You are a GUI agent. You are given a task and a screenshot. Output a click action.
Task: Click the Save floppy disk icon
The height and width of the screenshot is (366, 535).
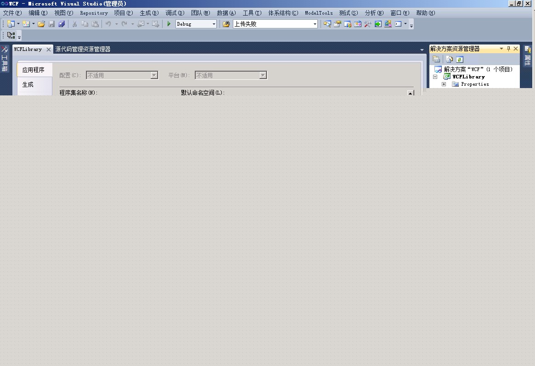point(51,24)
